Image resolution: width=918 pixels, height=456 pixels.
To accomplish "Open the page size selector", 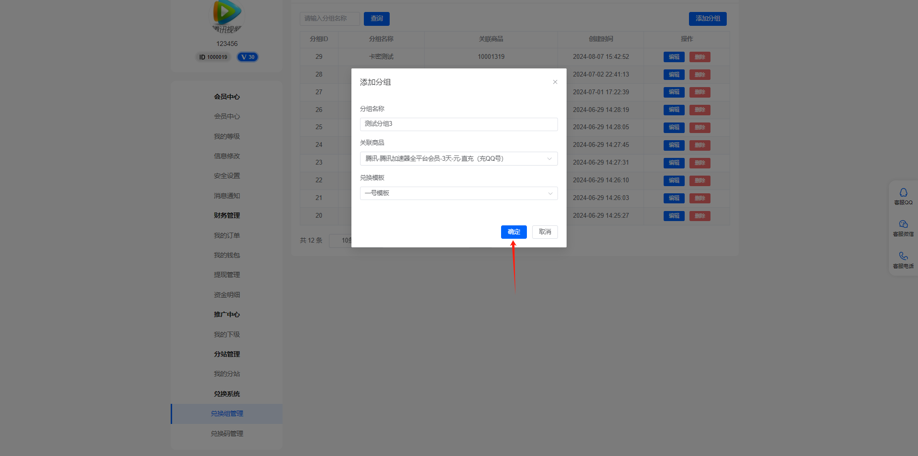I will (340, 240).
